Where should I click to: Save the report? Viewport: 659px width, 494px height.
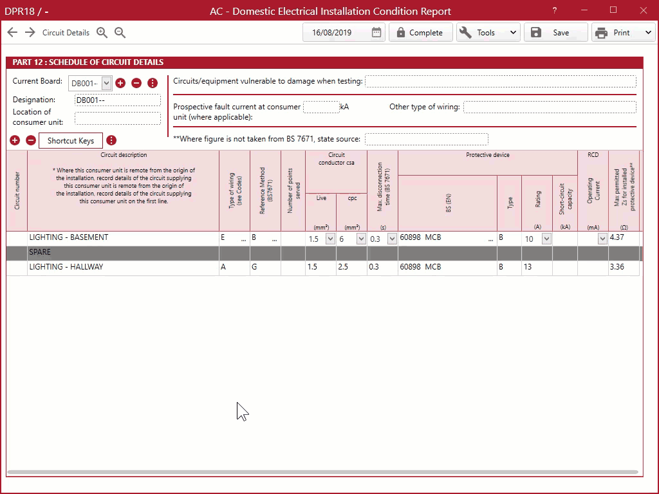(555, 32)
